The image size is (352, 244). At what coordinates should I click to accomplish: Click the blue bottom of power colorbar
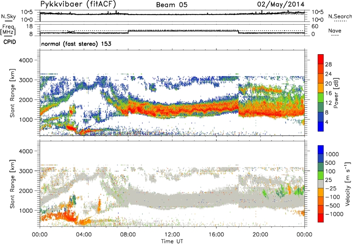point(321,126)
